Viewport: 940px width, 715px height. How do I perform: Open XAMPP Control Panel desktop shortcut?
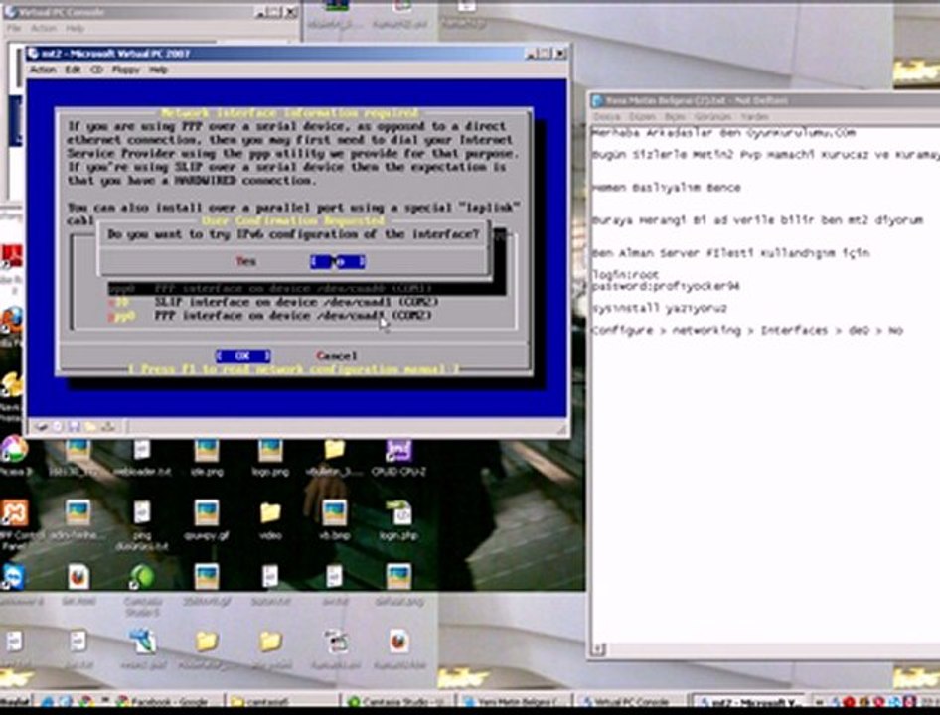(14, 525)
